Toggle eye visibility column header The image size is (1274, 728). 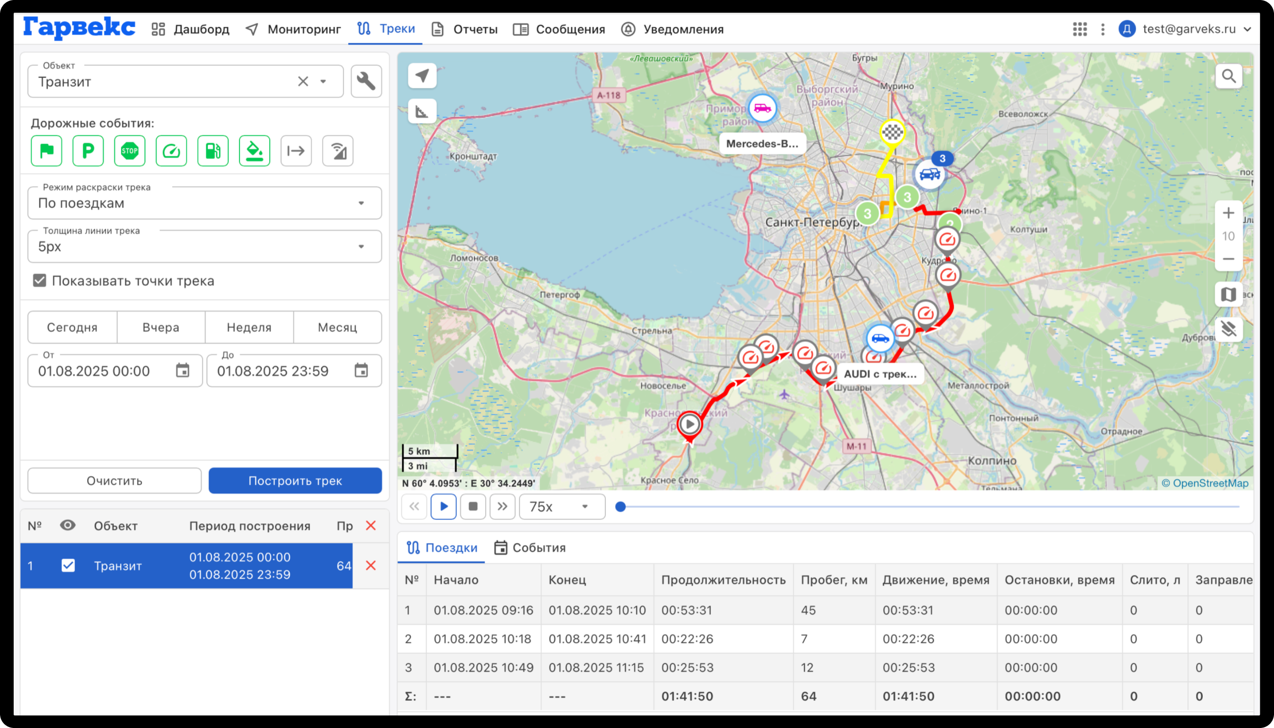[x=67, y=525]
